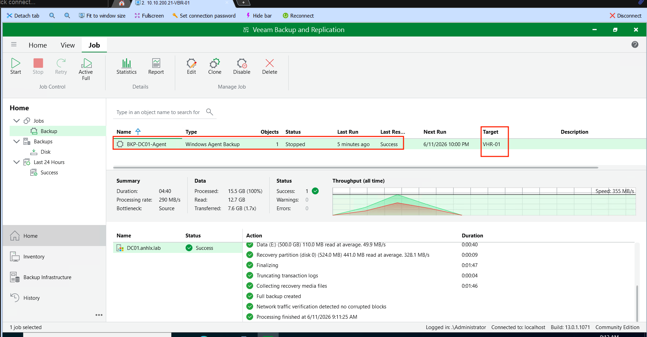Click the job list horizontal scrollbar
Screen dimensions: 647x337
pyautogui.click(x=356, y=167)
